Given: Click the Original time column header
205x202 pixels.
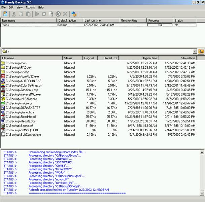Looking at the screenshot, I should pyautogui.click(x=139, y=58).
